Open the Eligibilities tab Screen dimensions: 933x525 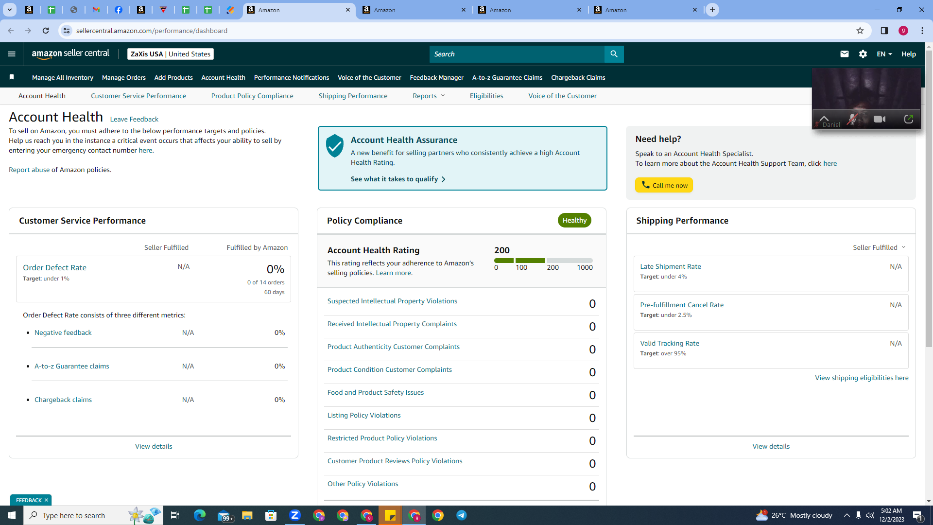coord(486,96)
